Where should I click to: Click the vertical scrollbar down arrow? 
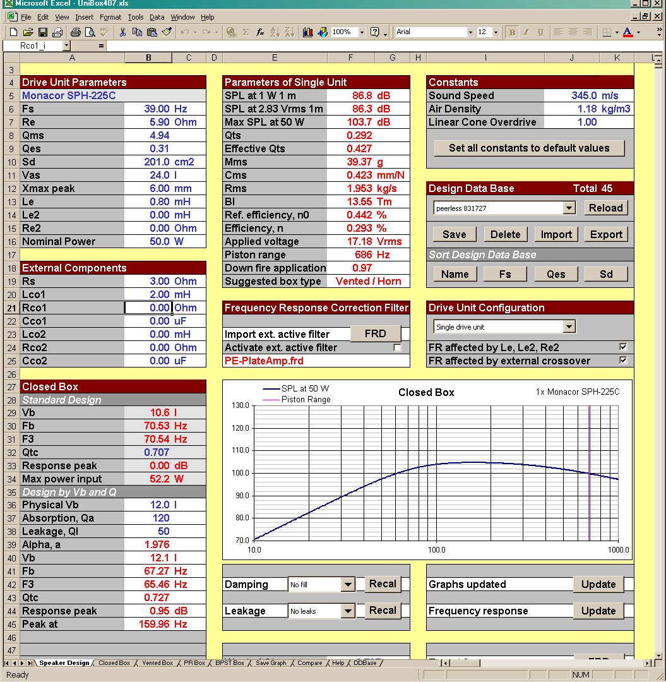659,655
